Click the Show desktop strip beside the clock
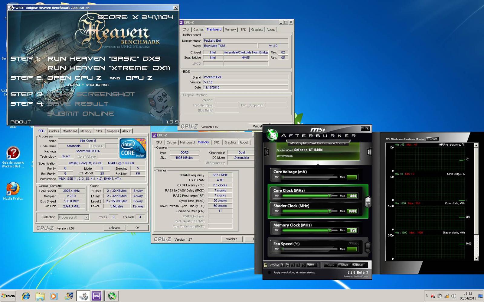Screen dimensions: 484x302 (480, 296)
